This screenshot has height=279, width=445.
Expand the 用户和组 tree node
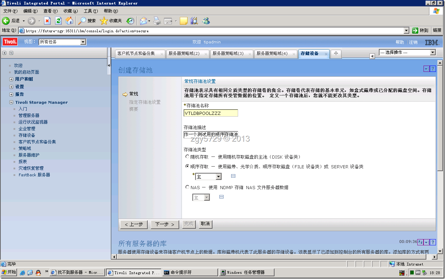point(11,79)
